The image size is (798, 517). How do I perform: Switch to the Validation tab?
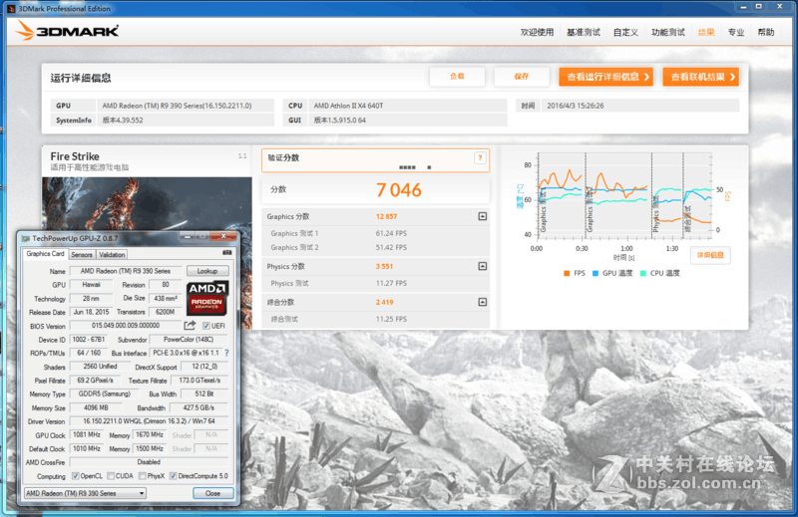point(112,255)
